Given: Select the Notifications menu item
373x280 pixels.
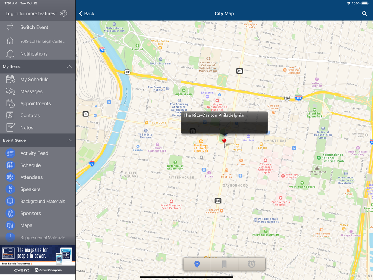Looking at the screenshot, I should pos(38,53).
